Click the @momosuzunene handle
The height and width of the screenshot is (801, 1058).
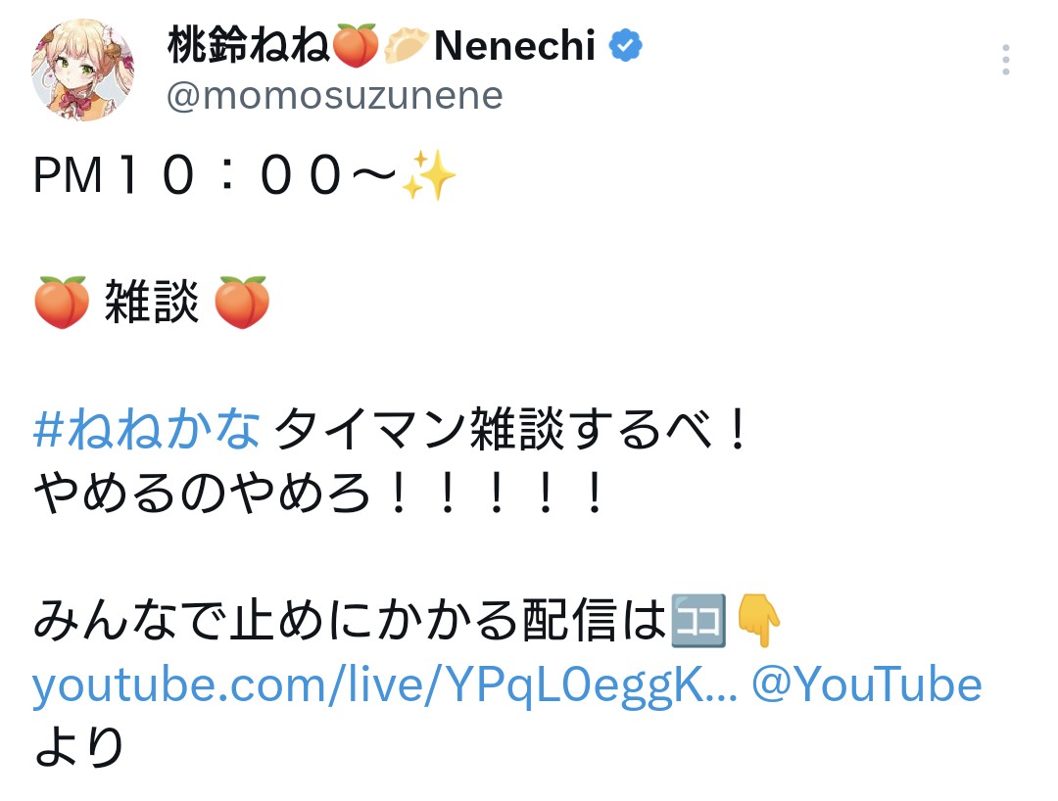pos(334,96)
